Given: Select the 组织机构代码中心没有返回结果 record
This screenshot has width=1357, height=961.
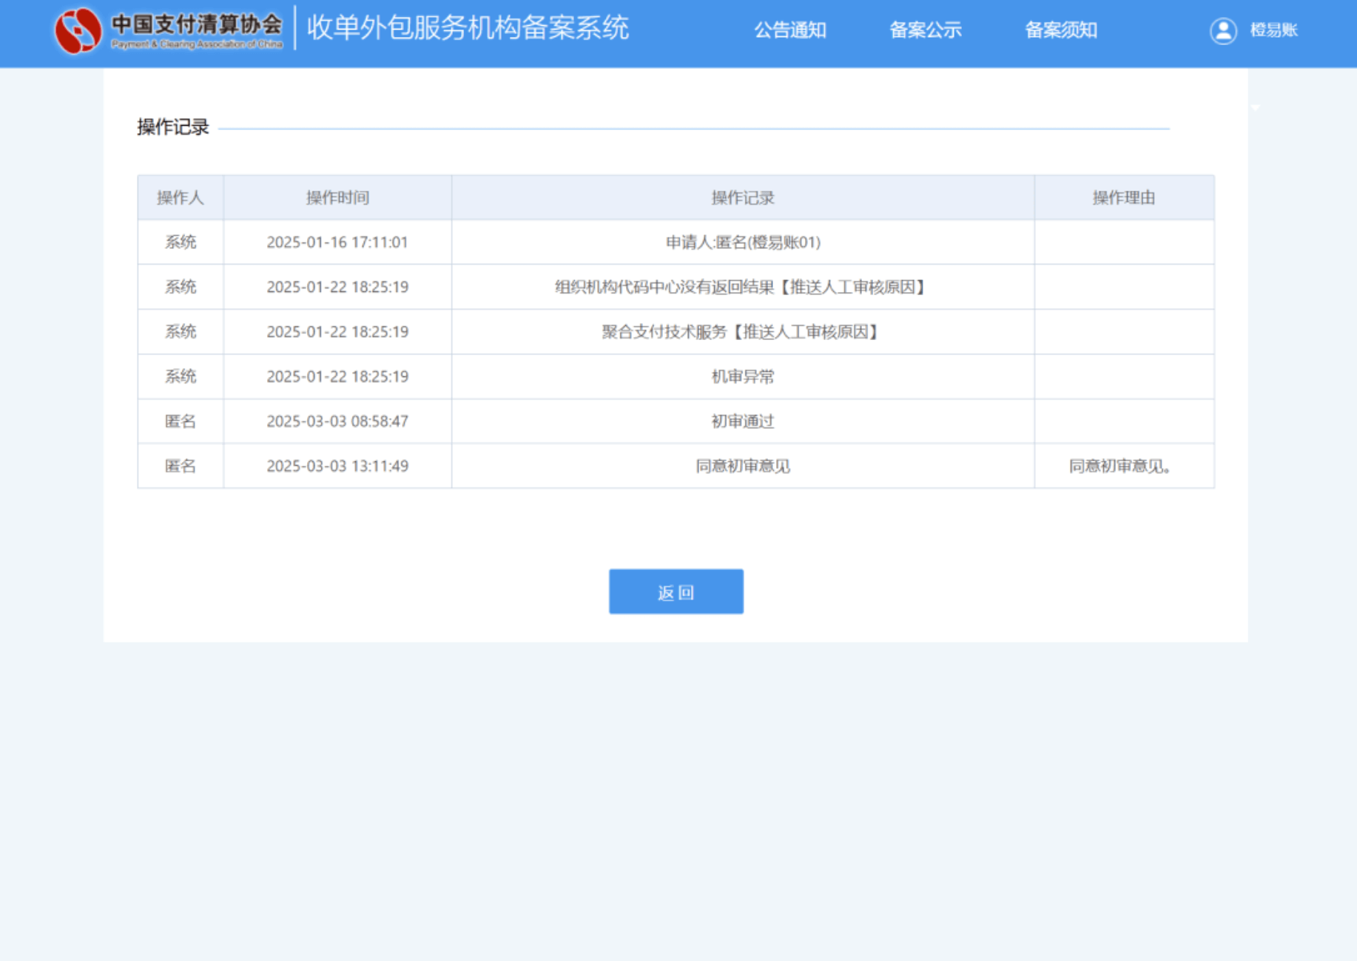Looking at the screenshot, I should [742, 287].
